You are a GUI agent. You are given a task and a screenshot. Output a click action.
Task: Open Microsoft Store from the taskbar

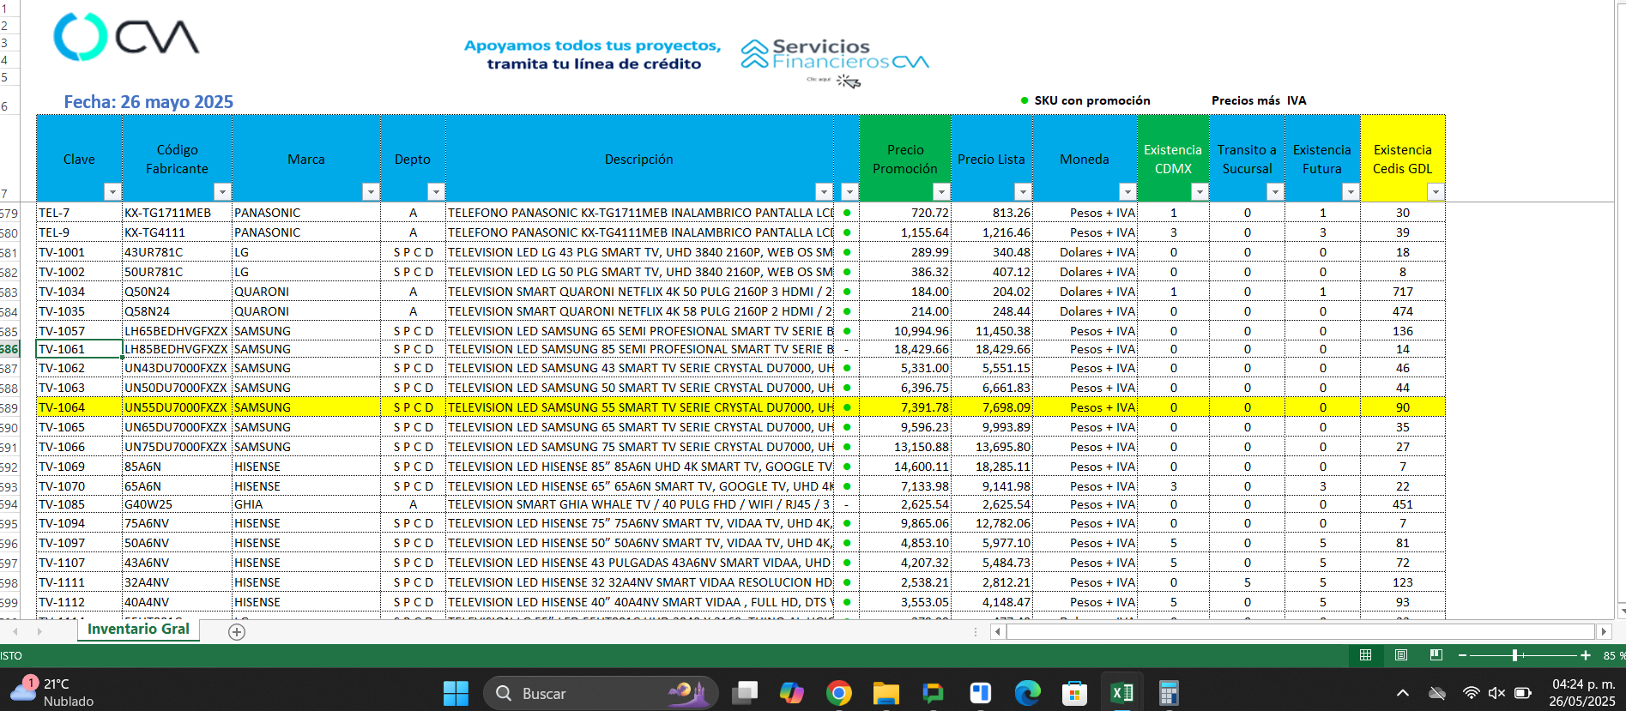click(1074, 693)
